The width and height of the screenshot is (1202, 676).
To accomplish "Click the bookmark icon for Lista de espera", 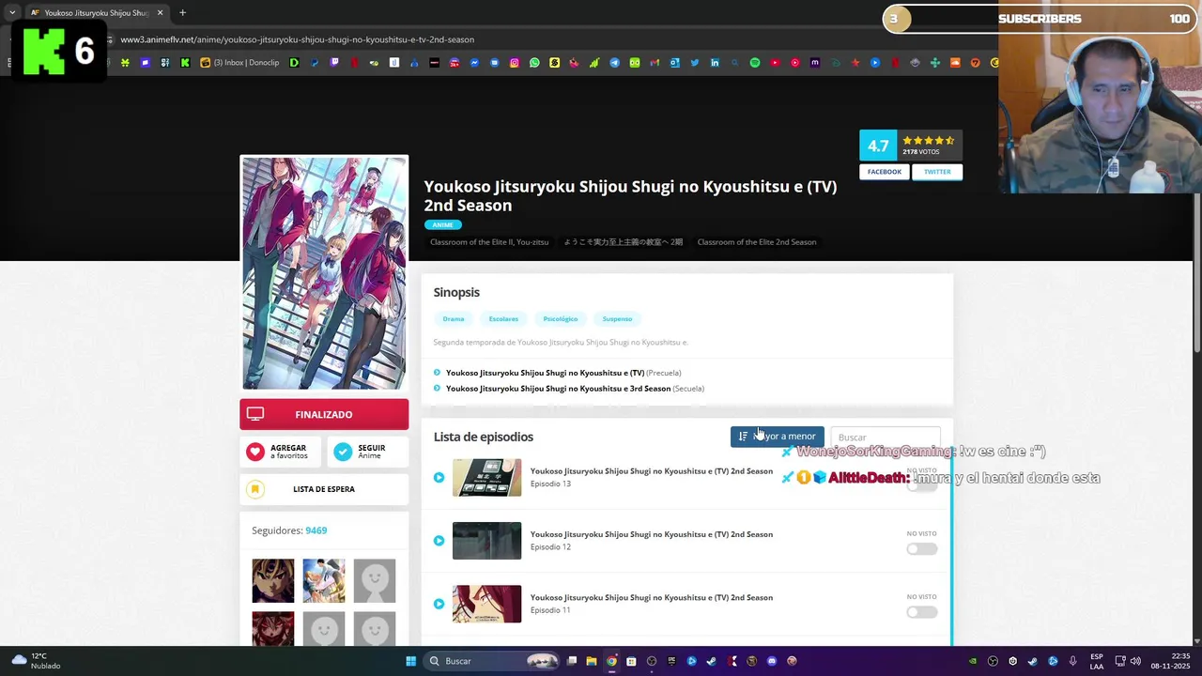I will (x=255, y=489).
